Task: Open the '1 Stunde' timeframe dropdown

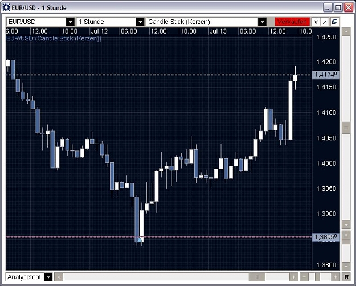Action: 111,22
